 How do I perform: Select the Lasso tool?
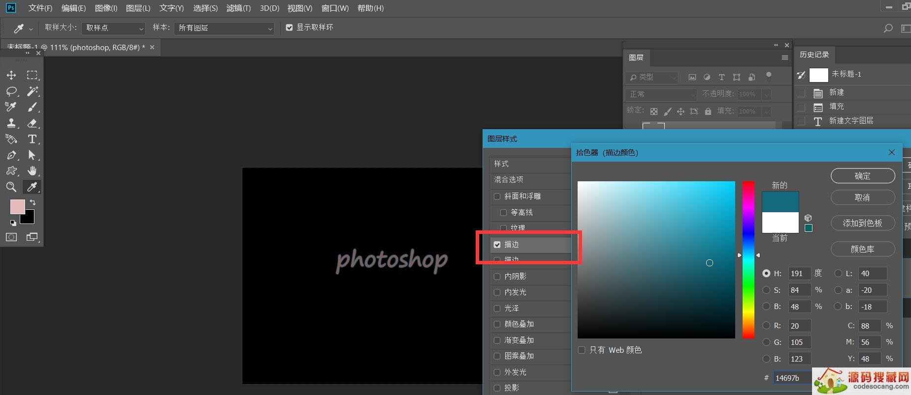pyautogui.click(x=11, y=91)
